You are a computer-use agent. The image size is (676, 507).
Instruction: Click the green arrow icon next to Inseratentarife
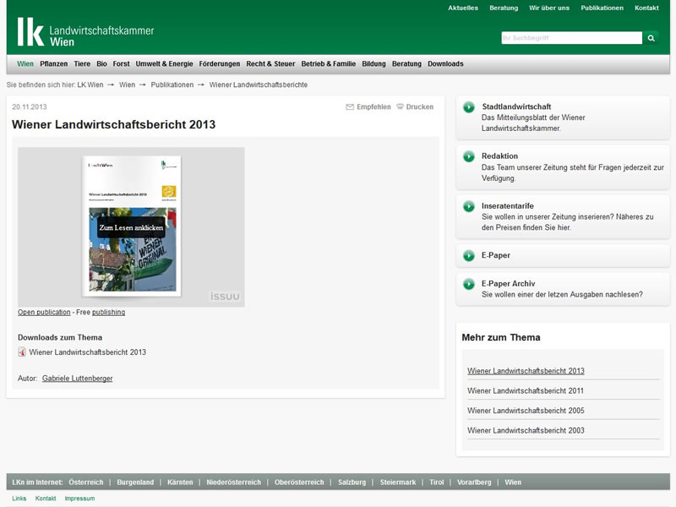pos(469,206)
